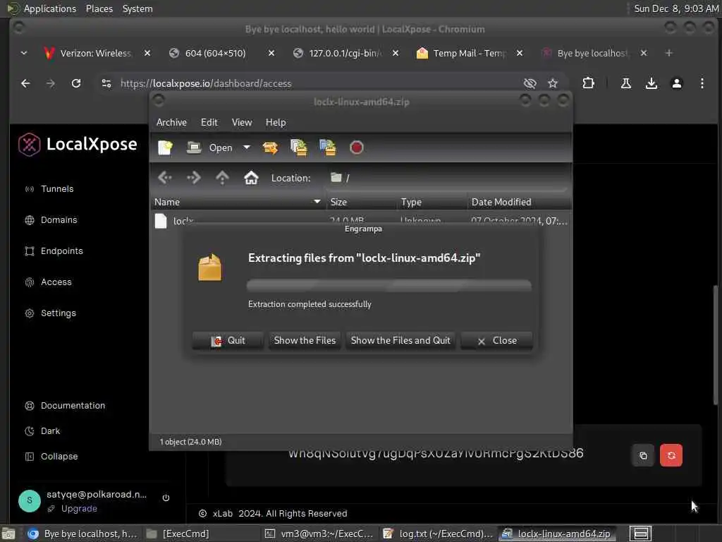
Task: Close the Temp Mail tab
Action: coord(520,53)
